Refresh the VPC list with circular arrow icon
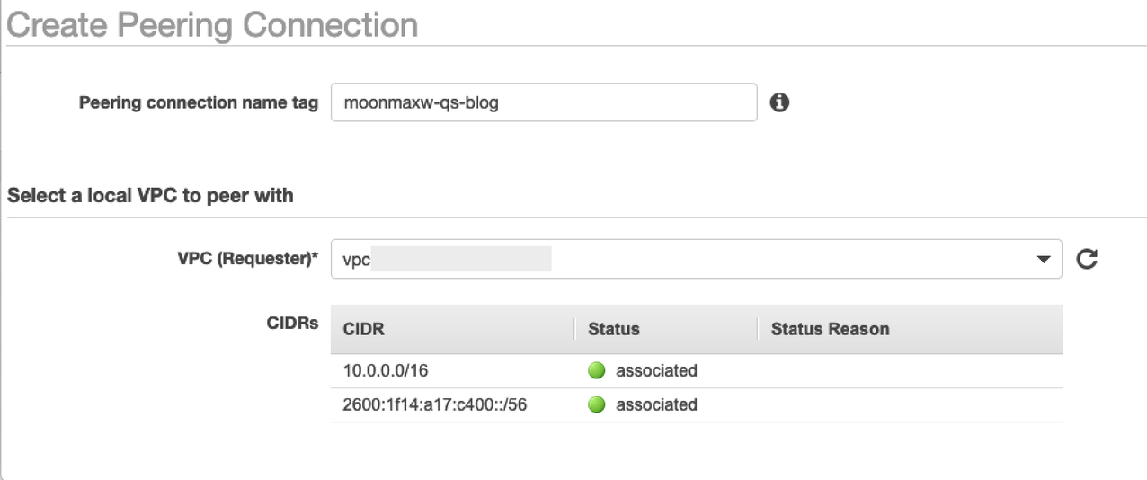1147x480 pixels. pos(1087,260)
